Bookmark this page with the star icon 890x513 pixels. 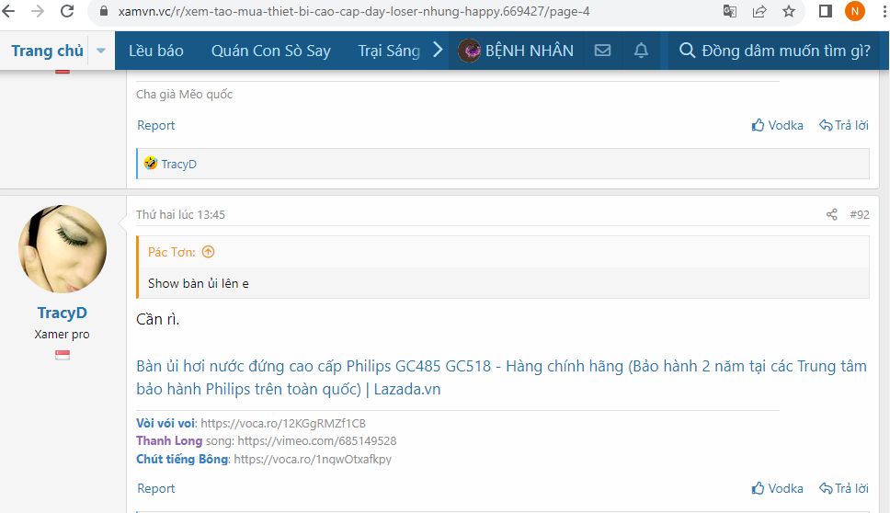(x=789, y=11)
